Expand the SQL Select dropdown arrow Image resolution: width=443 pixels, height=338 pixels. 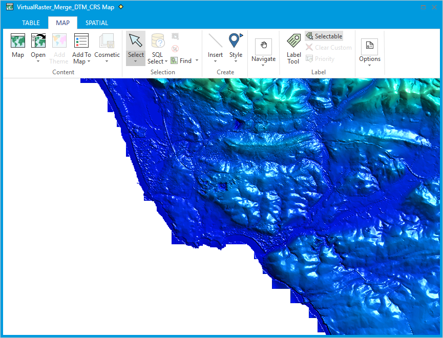pos(166,61)
